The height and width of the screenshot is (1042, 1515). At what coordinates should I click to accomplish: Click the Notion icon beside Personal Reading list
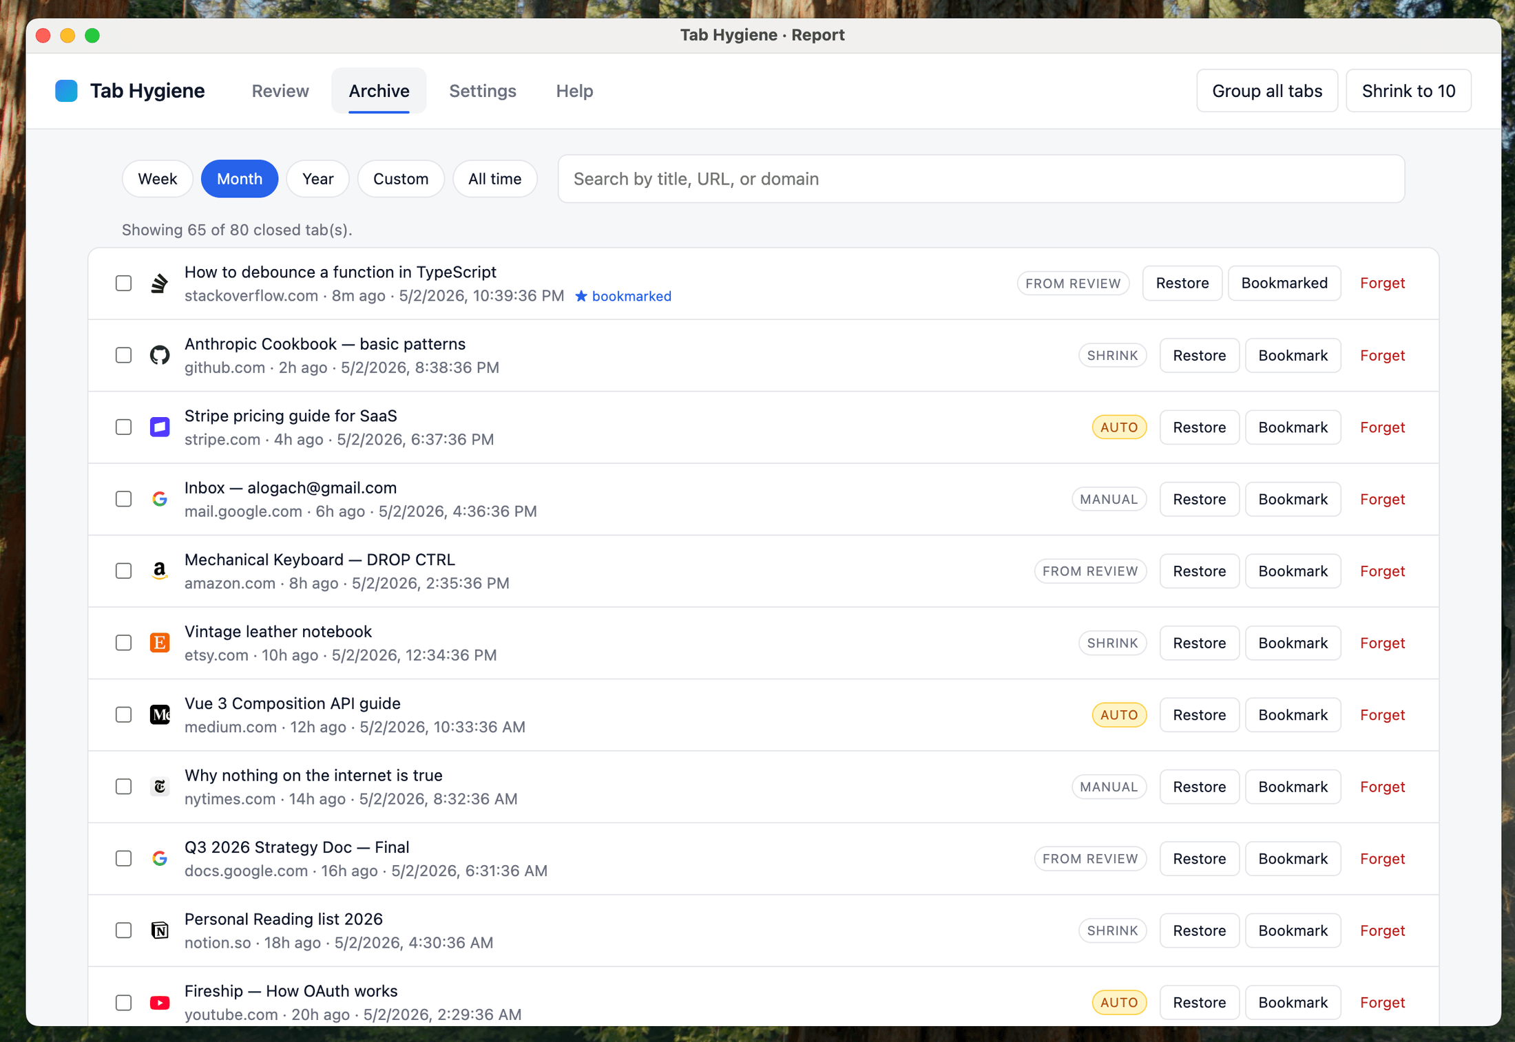coord(160,931)
